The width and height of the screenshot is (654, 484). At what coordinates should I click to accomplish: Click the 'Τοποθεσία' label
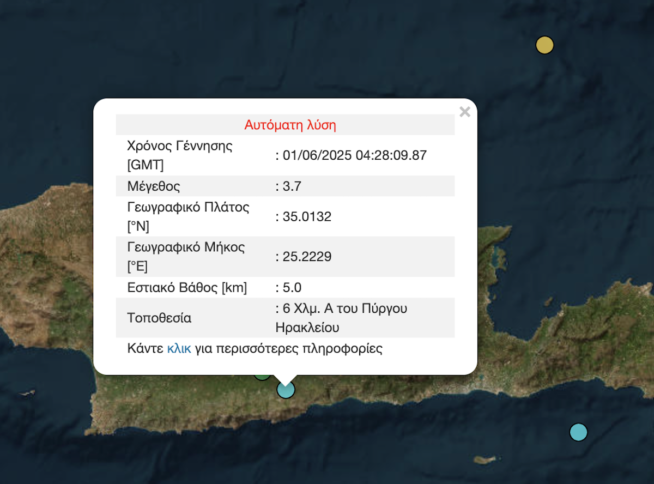pyautogui.click(x=159, y=318)
